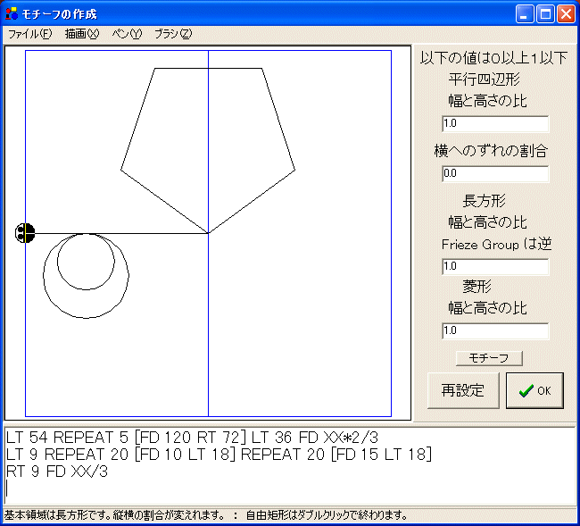The image size is (580, 526).
Task: Click the 長方形 ratio input field
Action: tap(495, 266)
